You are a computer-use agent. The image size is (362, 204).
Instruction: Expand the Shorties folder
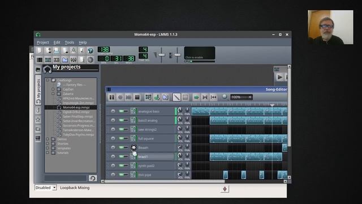click(48, 143)
